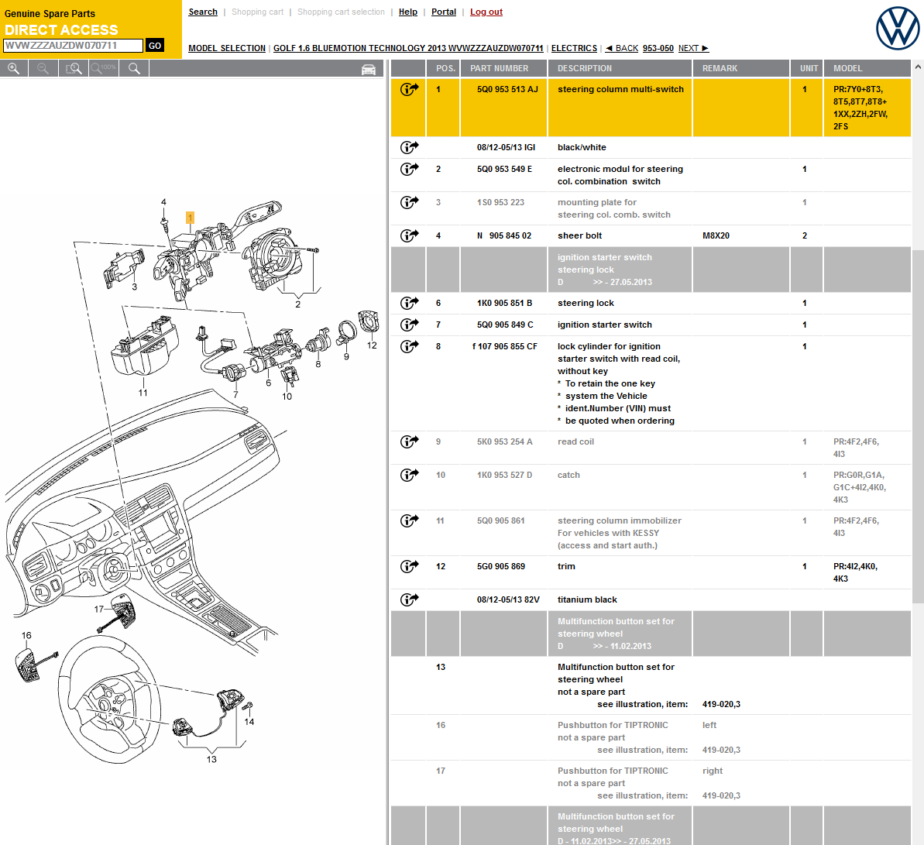
Task: Open info icon for steering column multi-switch
Action: coord(409,89)
